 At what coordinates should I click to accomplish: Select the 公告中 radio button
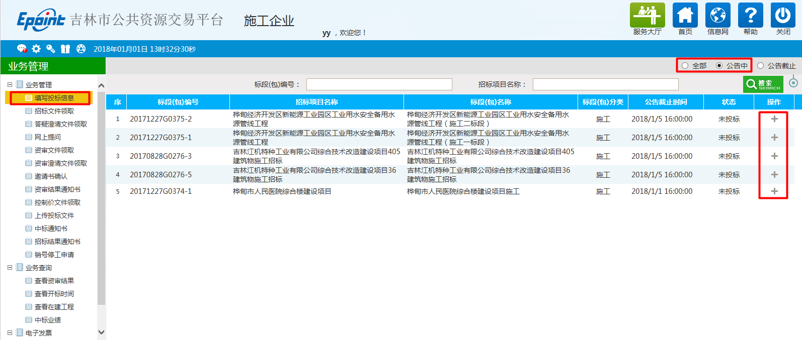[x=719, y=66]
